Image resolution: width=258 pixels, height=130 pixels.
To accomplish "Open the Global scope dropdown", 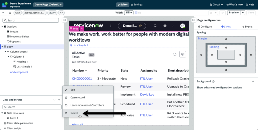I will point(216,5).
